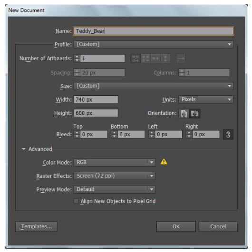Click the Name field containing Teddy_Bear
252x252 pixels.
(x=153, y=31)
